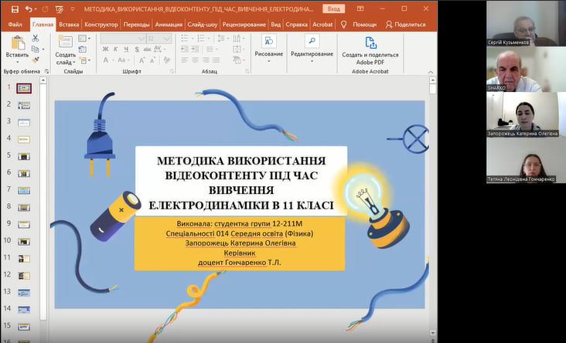Click the Copy icon in the clipboard group
This screenshot has width=566, height=343.
[35, 49]
